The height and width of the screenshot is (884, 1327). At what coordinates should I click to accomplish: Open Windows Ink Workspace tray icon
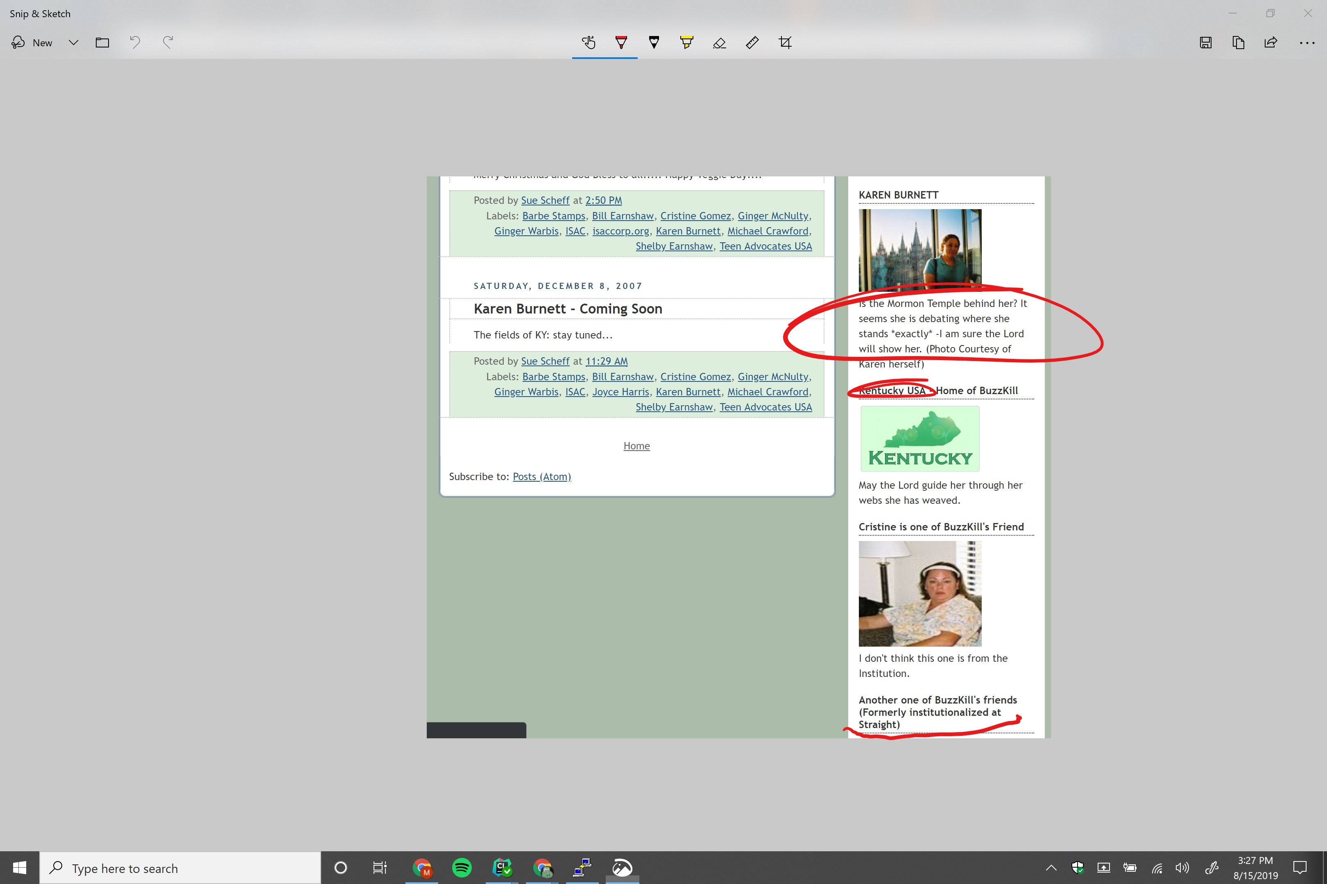(1212, 868)
